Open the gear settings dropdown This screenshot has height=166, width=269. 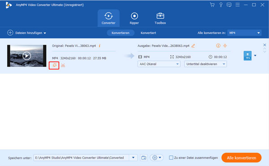[156, 158]
